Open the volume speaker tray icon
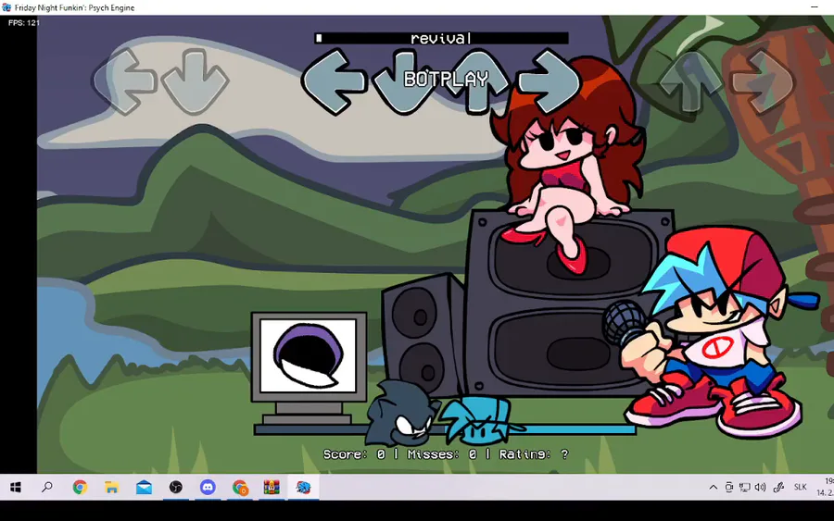 pyautogui.click(x=761, y=487)
